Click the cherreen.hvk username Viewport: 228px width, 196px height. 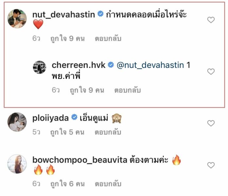pyautogui.click(x=79, y=65)
